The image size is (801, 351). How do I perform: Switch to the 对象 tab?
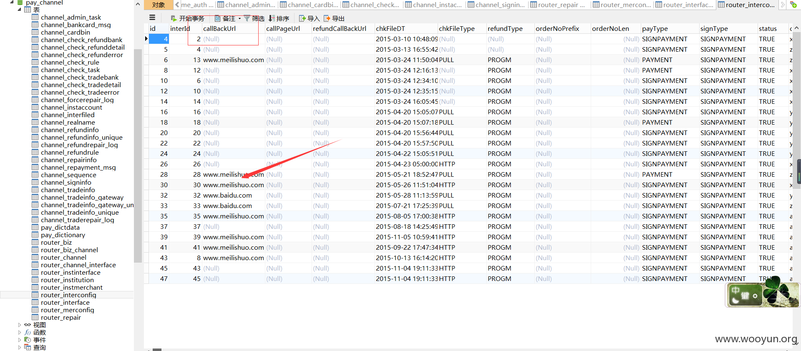point(159,5)
